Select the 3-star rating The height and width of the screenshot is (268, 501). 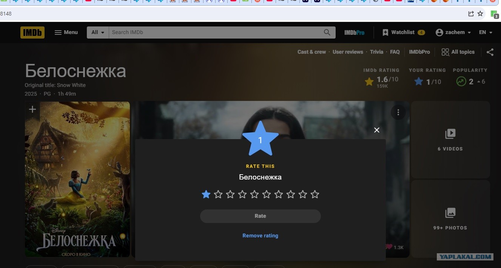(230, 194)
